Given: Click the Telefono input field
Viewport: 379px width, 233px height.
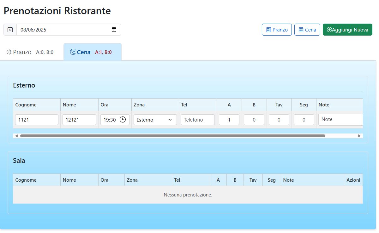Looking at the screenshot, I should [198, 120].
